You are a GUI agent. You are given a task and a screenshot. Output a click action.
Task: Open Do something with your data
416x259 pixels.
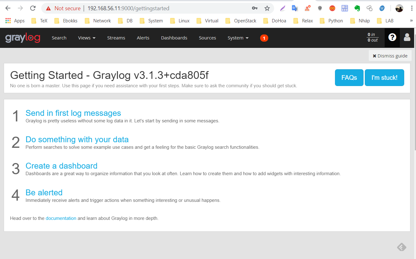pyautogui.click(x=77, y=139)
